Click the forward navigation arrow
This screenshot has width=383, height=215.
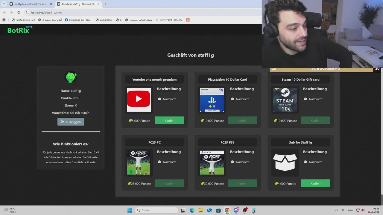pos(11,13)
